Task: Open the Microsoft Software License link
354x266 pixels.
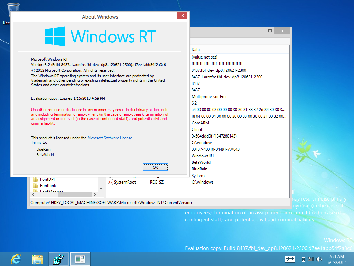Action: pos(110,138)
